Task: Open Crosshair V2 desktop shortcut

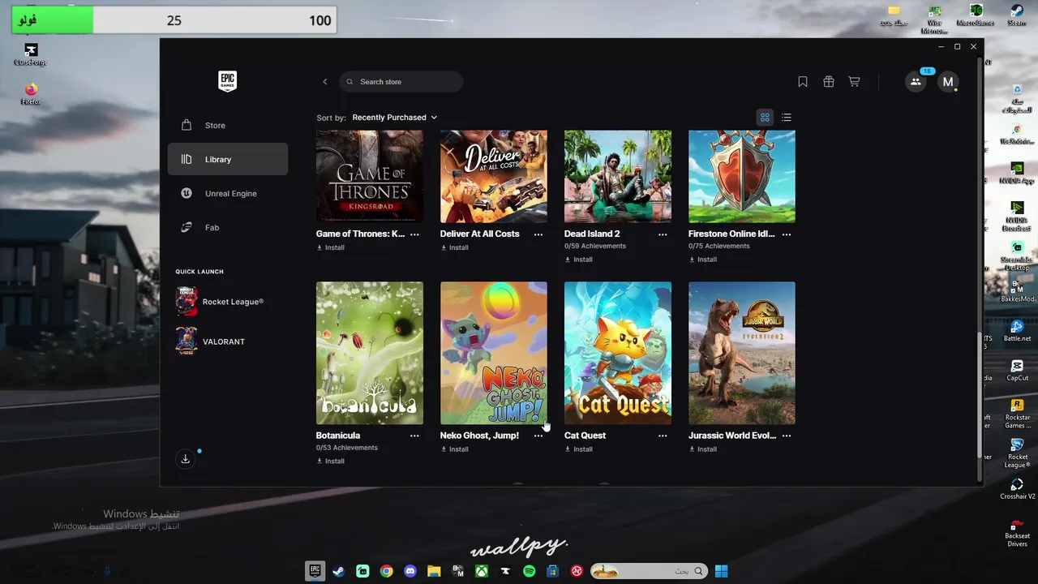Action: coord(1017,489)
